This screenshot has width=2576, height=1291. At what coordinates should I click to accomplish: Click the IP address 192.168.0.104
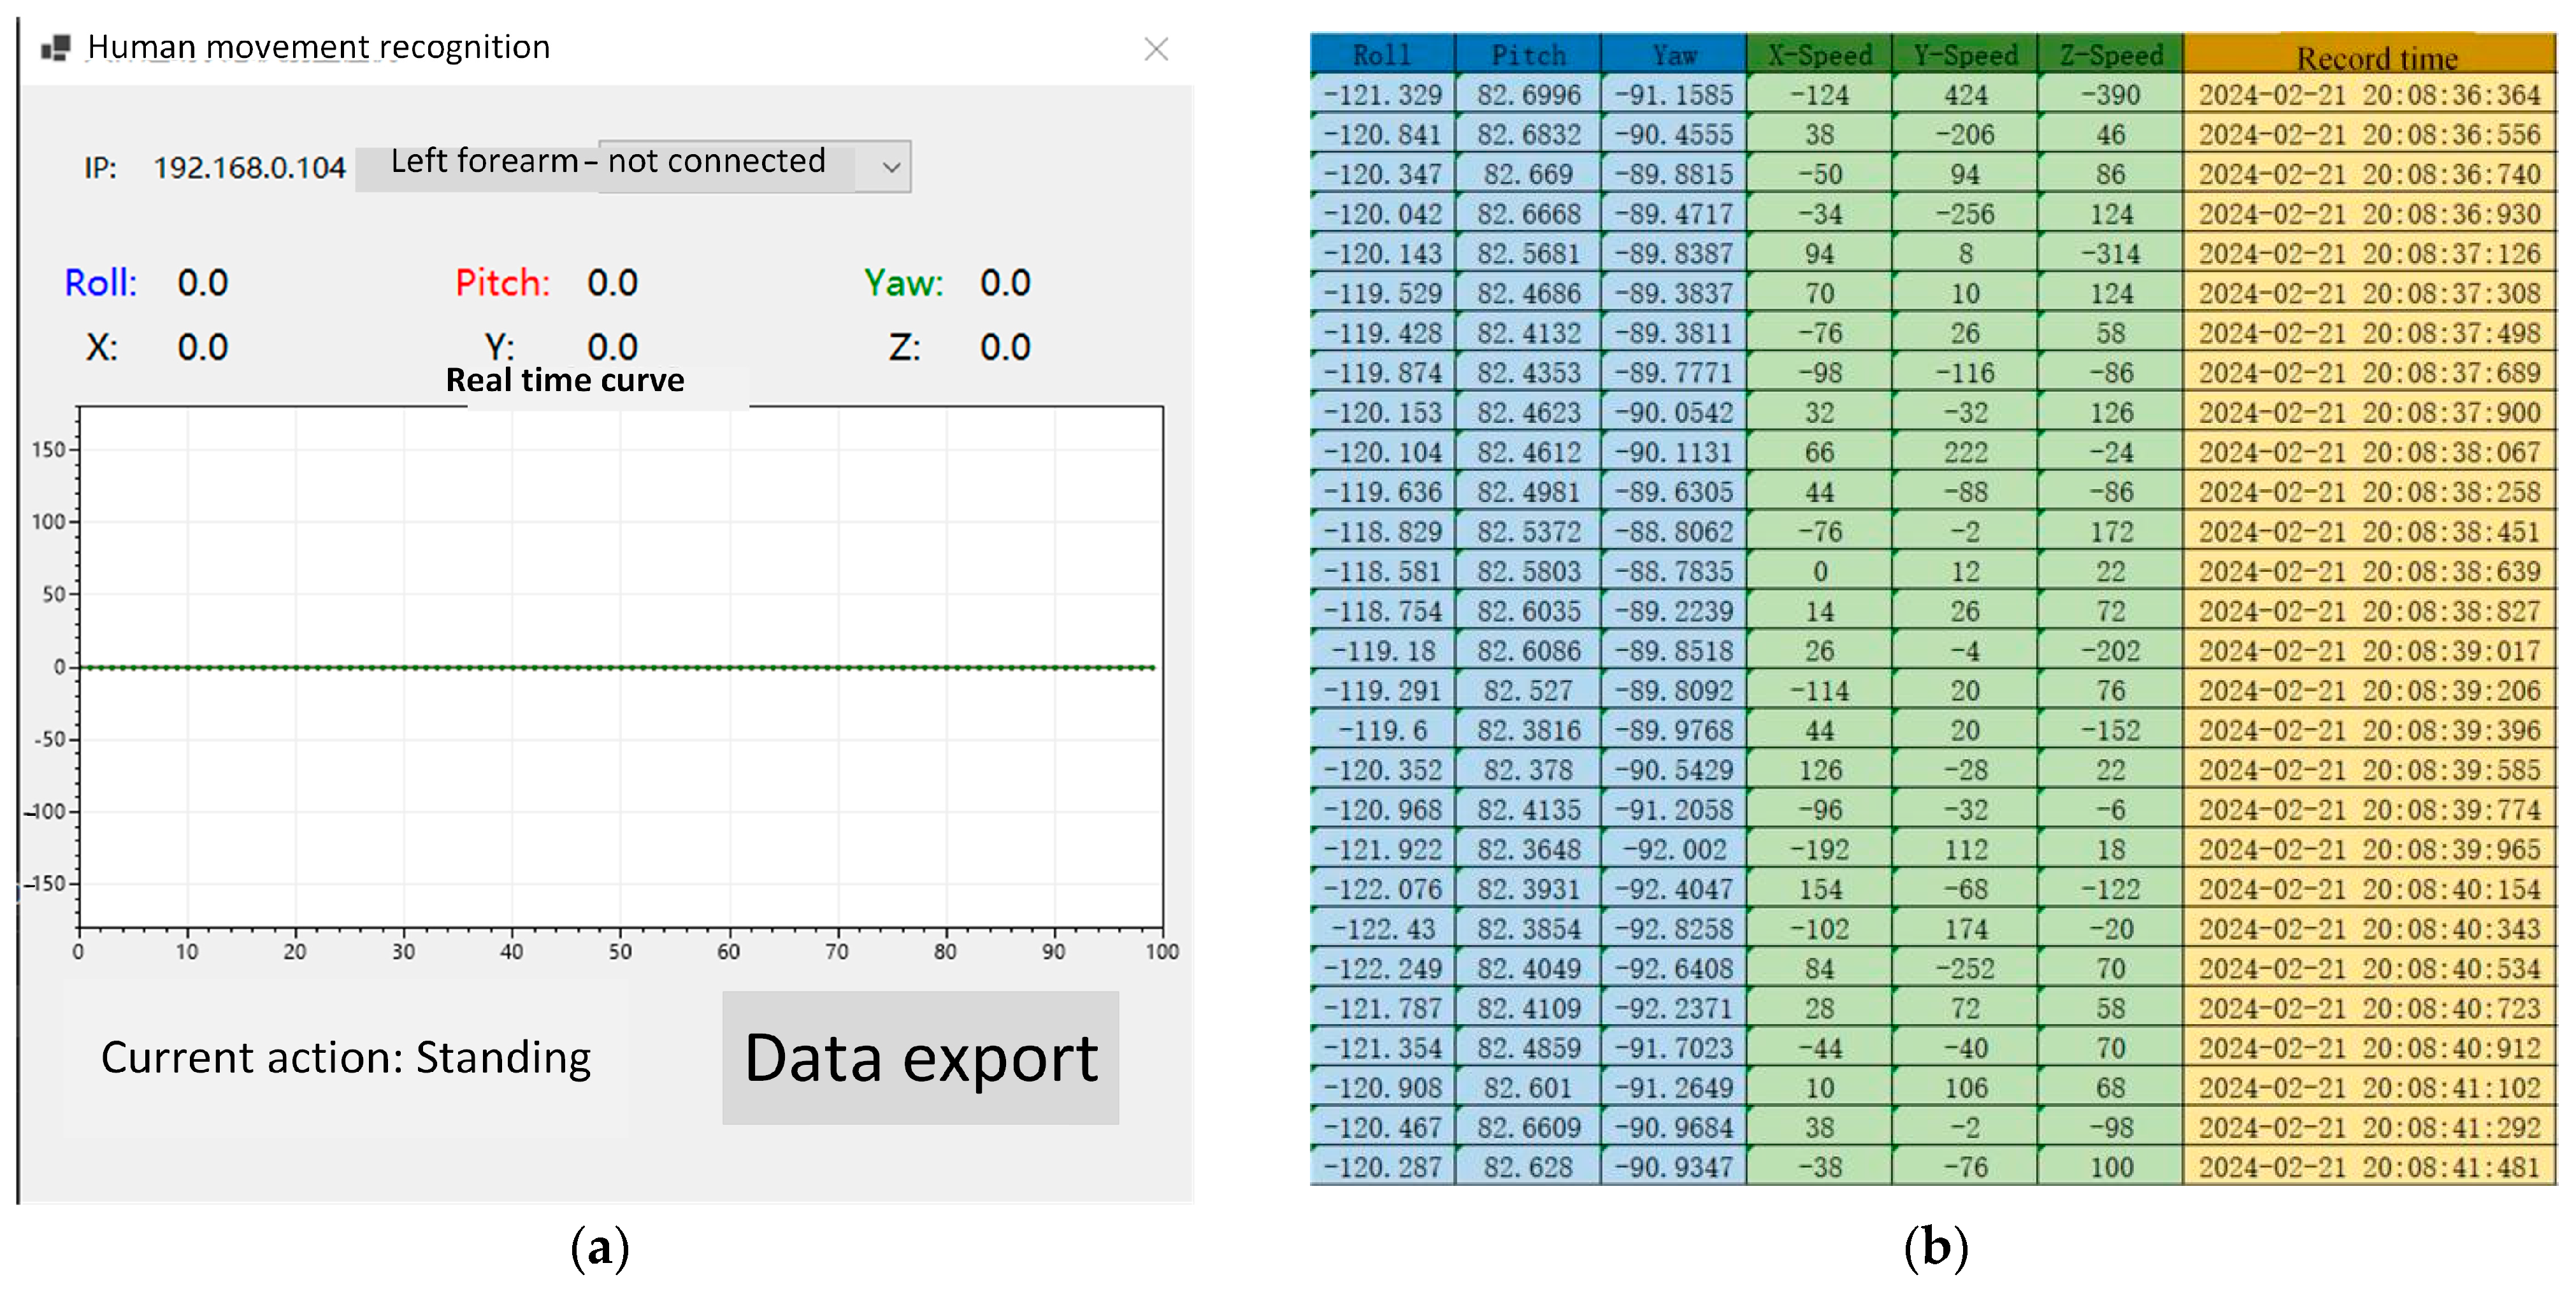(x=249, y=167)
